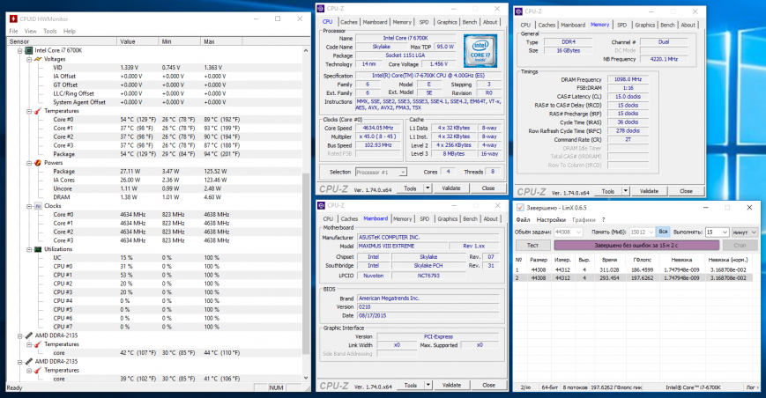Open the LinX run duration dropdown showing 15
The image size is (766, 398).
coord(725,232)
